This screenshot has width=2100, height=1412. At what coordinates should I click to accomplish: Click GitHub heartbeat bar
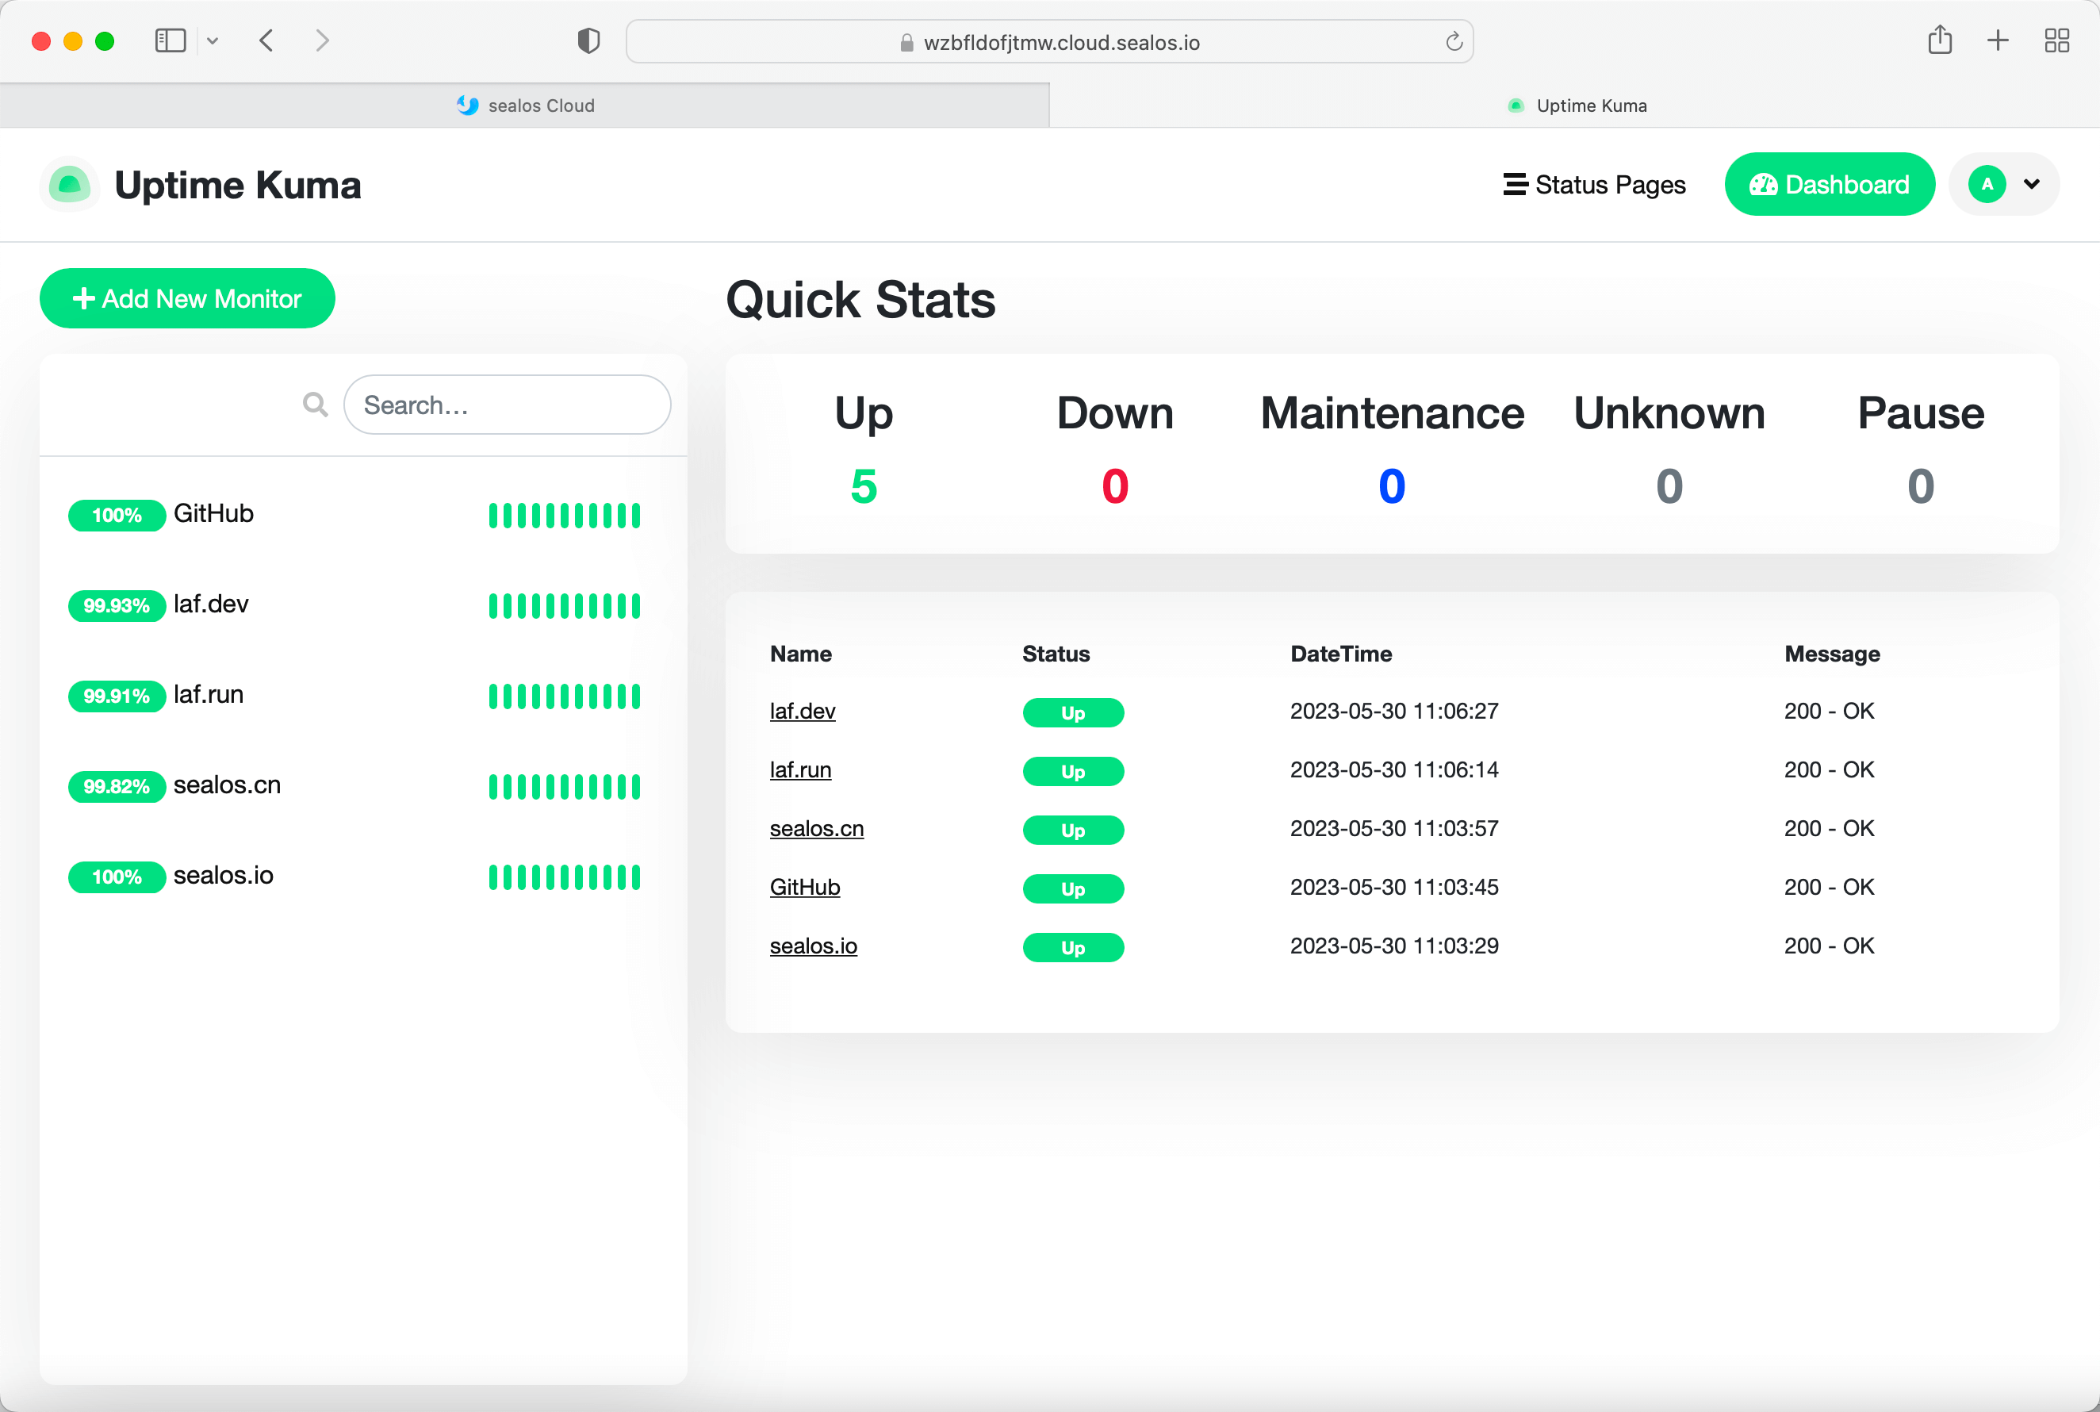(565, 516)
